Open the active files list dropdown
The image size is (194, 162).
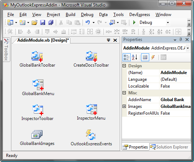(108, 40)
